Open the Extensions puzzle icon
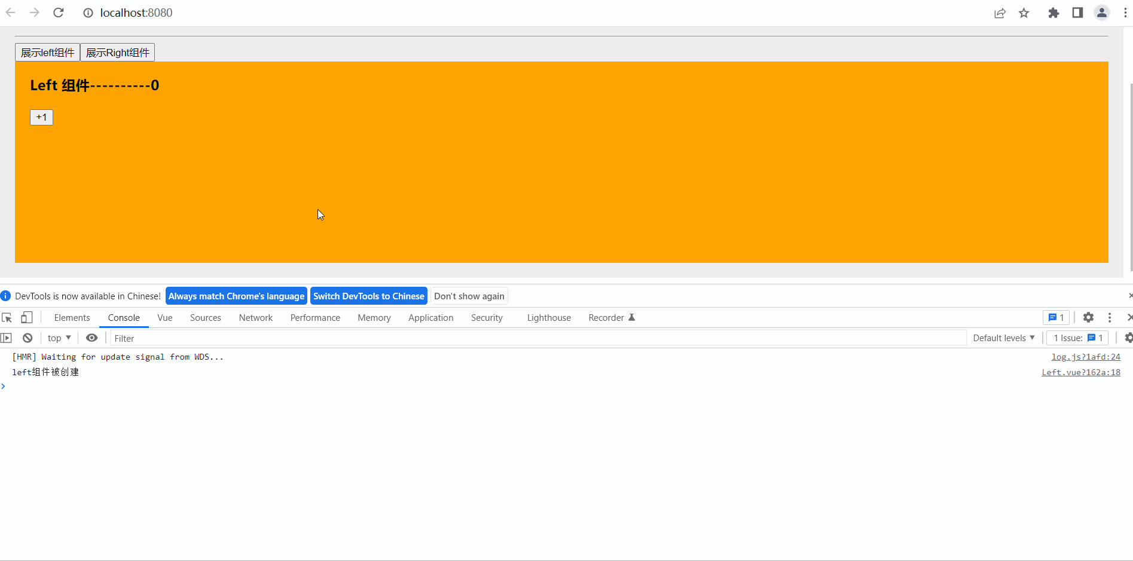 [x=1053, y=13]
